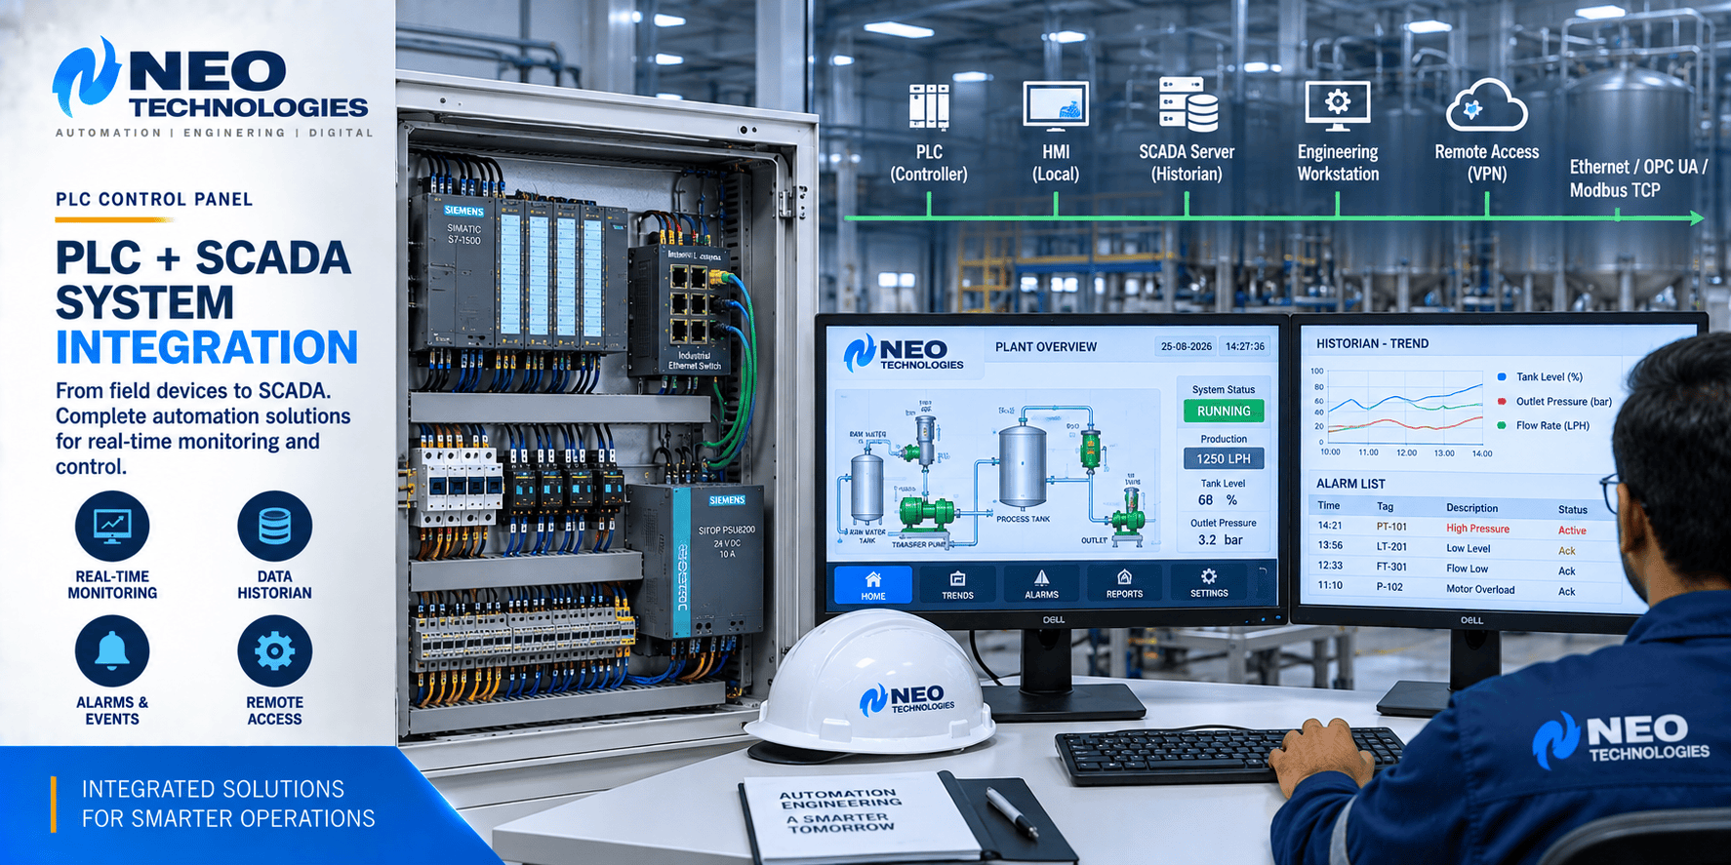This screenshot has width=1731, height=865.
Task: Click the green Flow Rate legend dot
Action: click(x=1502, y=425)
